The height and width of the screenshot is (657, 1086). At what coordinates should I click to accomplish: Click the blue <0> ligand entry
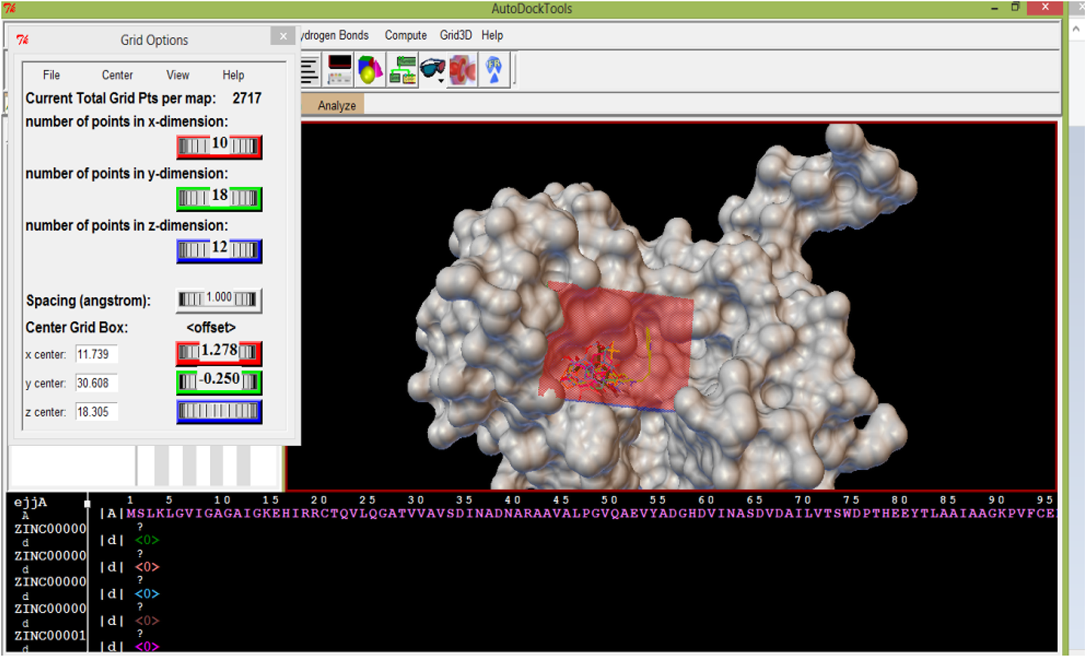[147, 593]
